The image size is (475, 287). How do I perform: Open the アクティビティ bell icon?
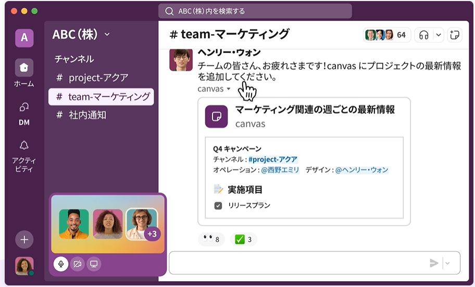24,146
